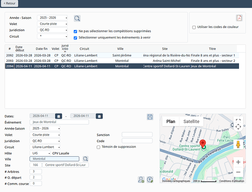Click the start date field 2026-04-11
Image resolution: width=252 pixels, height=192 pixels.
pyautogui.click(x=43, y=116)
